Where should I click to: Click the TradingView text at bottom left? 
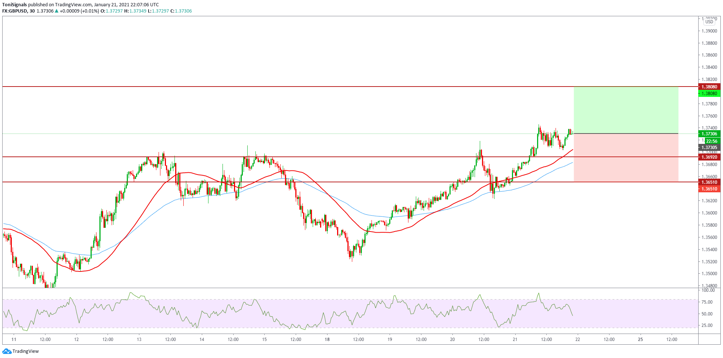coord(26,351)
